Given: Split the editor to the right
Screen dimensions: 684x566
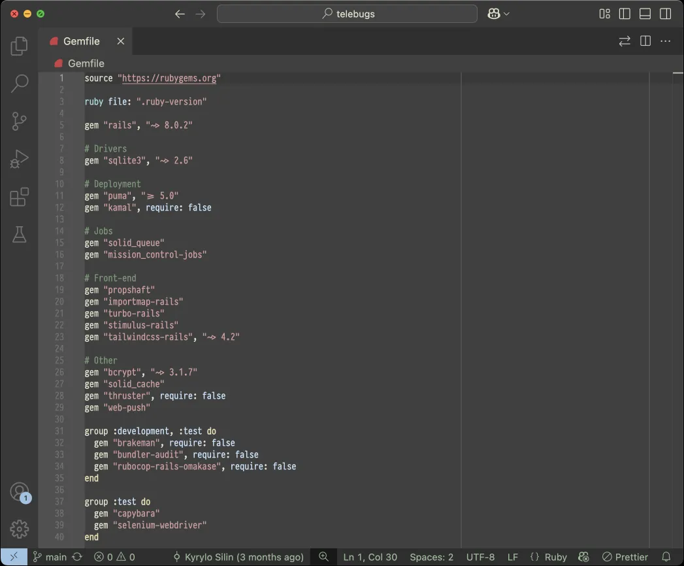Looking at the screenshot, I should click(645, 41).
